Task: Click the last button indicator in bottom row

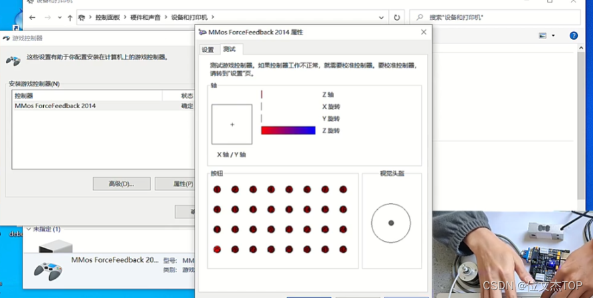Action: pos(343,249)
